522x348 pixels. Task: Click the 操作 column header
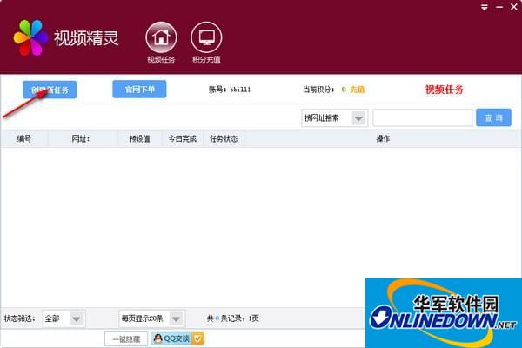tap(383, 138)
